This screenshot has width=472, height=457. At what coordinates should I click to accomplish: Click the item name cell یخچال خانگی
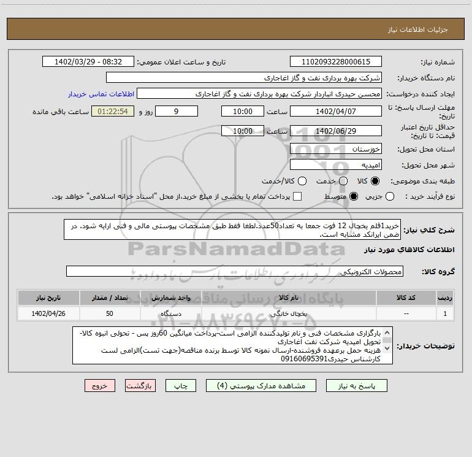click(289, 313)
